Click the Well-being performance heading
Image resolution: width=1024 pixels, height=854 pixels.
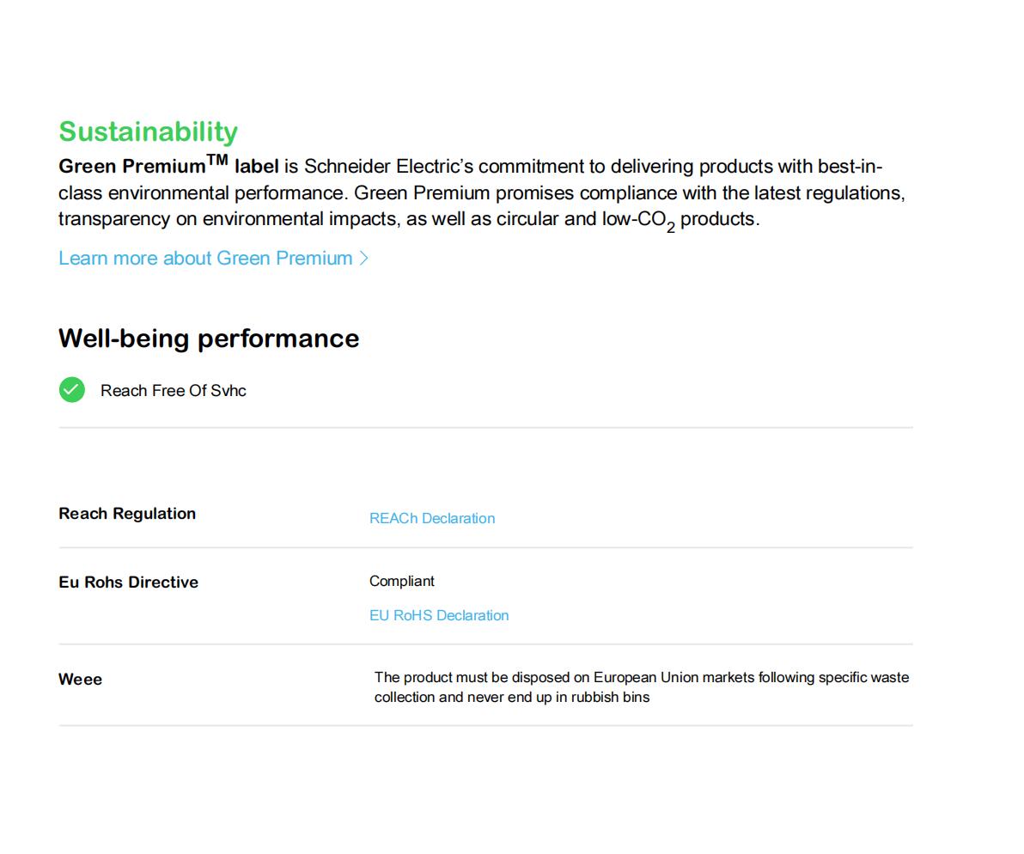[x=209, y=339]
